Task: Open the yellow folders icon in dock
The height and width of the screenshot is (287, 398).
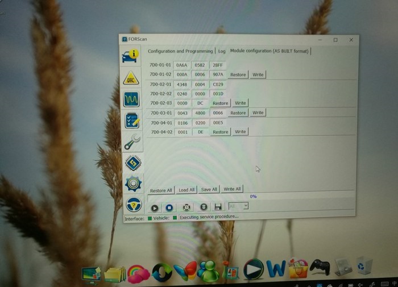Action: pyautogui.click(x=115, y=274)
